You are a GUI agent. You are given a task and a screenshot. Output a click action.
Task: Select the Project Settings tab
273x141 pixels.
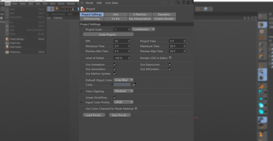(92, 14)
